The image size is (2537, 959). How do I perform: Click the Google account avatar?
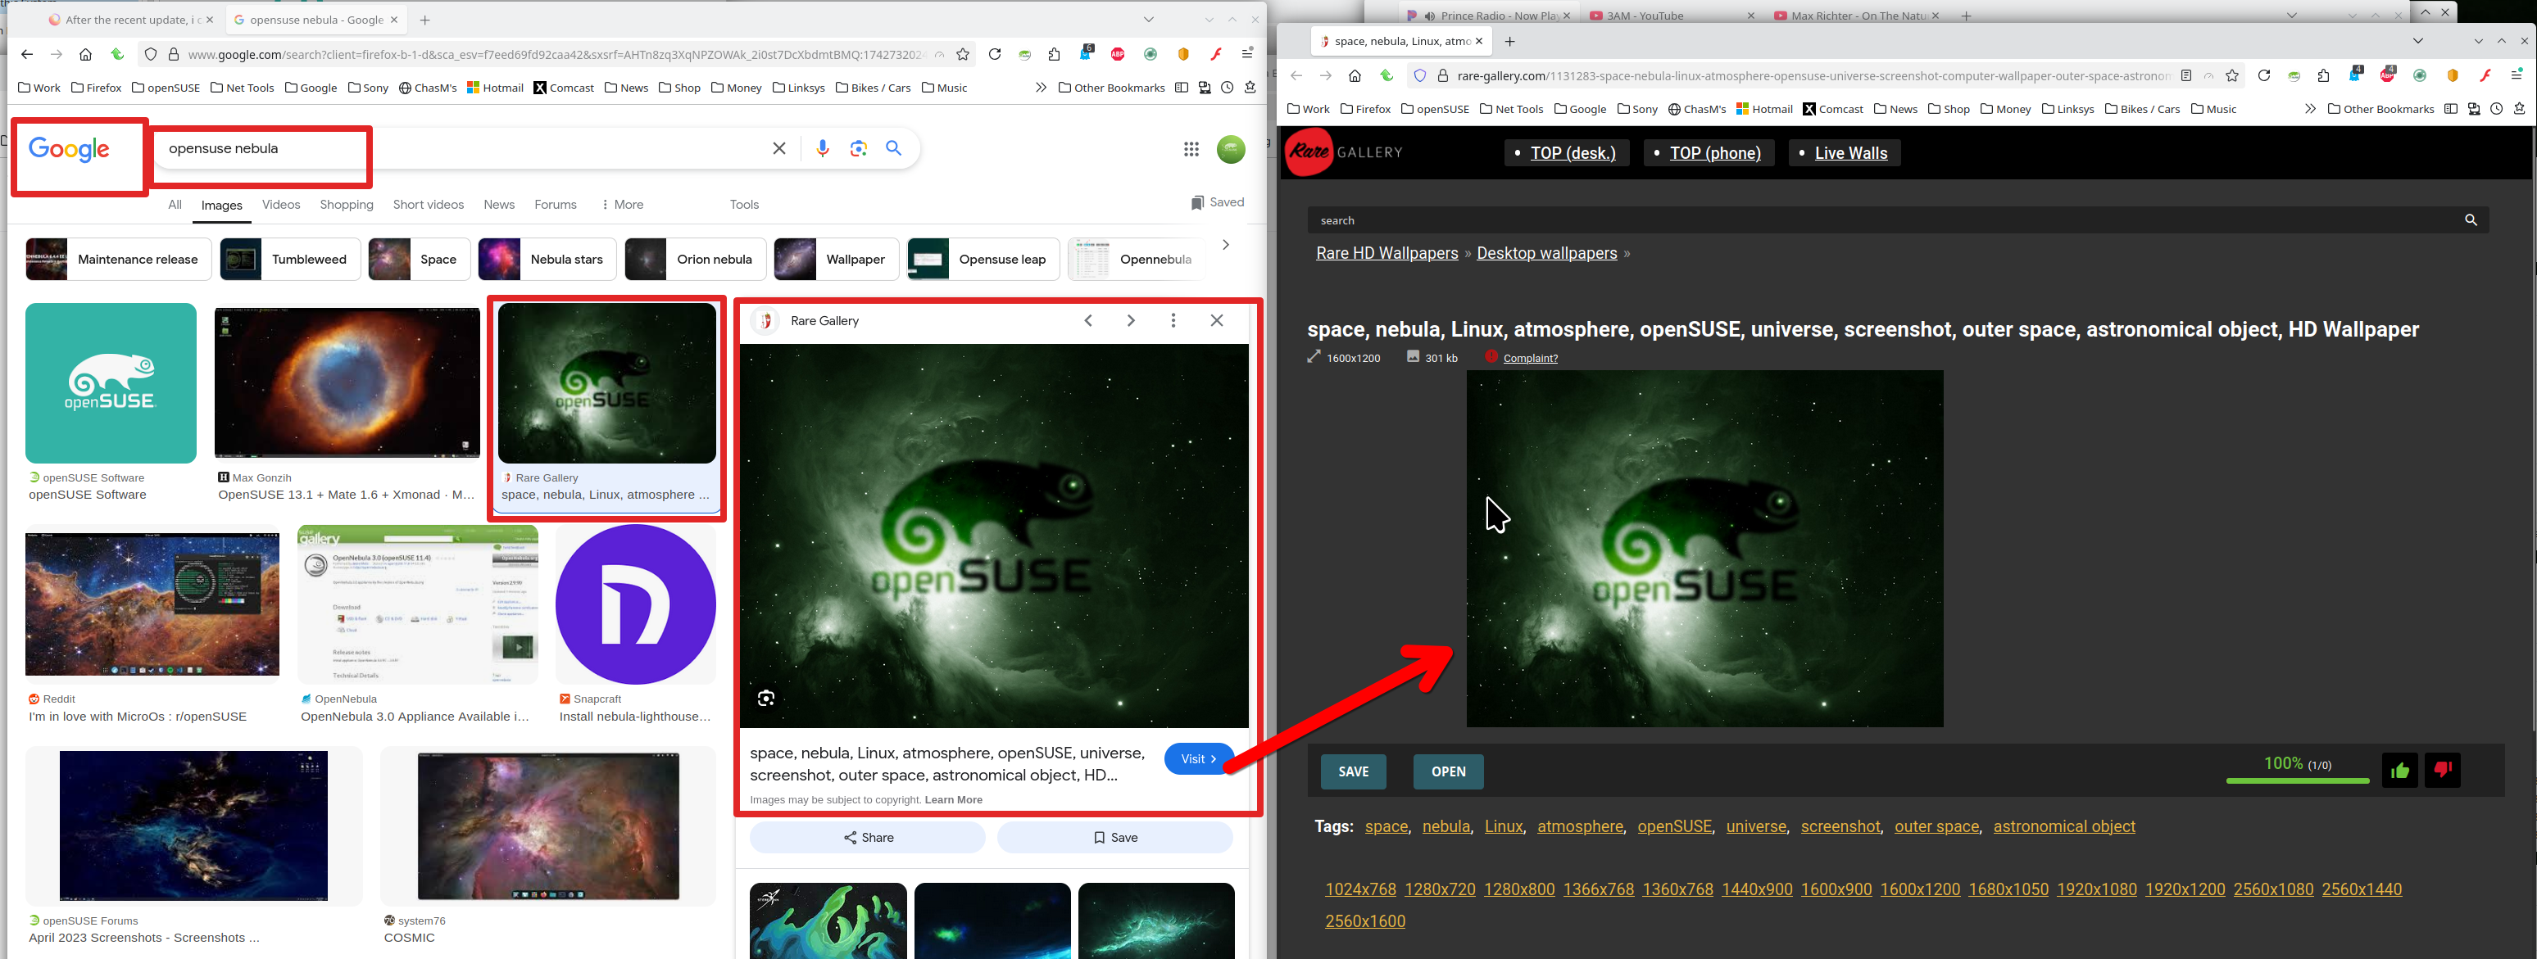click(x=1231, y=150)
